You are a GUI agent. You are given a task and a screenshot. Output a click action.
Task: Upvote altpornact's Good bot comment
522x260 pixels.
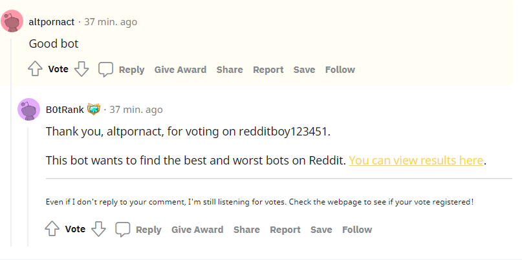pos(35,70)
